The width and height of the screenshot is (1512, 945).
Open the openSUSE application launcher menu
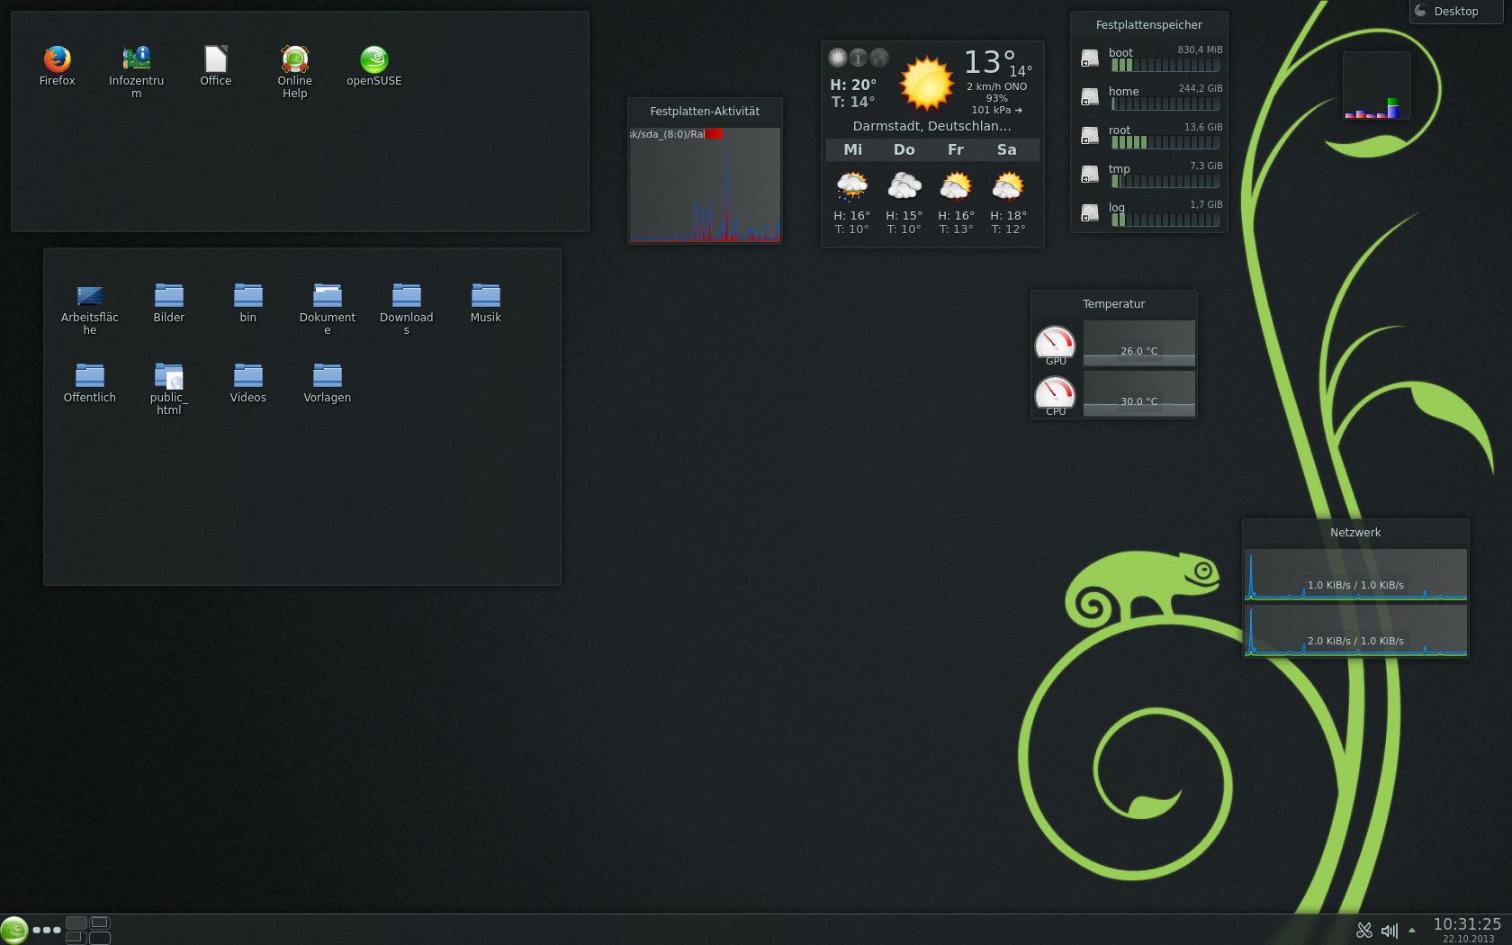click(14, 930)
